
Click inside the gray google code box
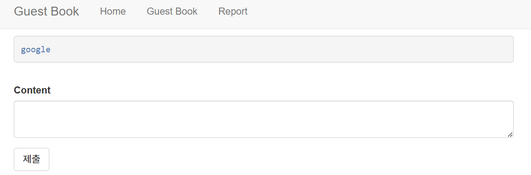click(x=264, y=49)
